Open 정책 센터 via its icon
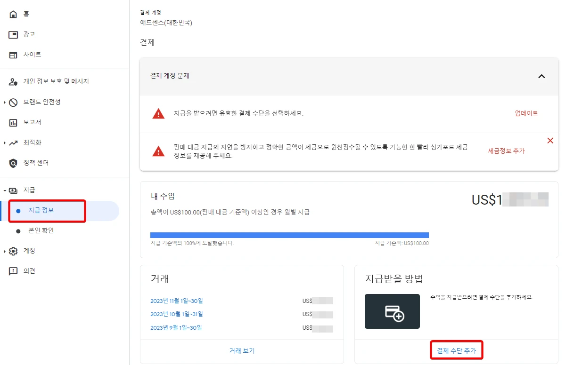The width and height of the screenshot is (566, 365). [x=14, y=163]
